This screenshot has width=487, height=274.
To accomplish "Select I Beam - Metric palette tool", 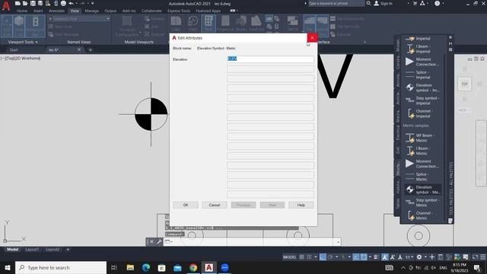I will (422, 151).
